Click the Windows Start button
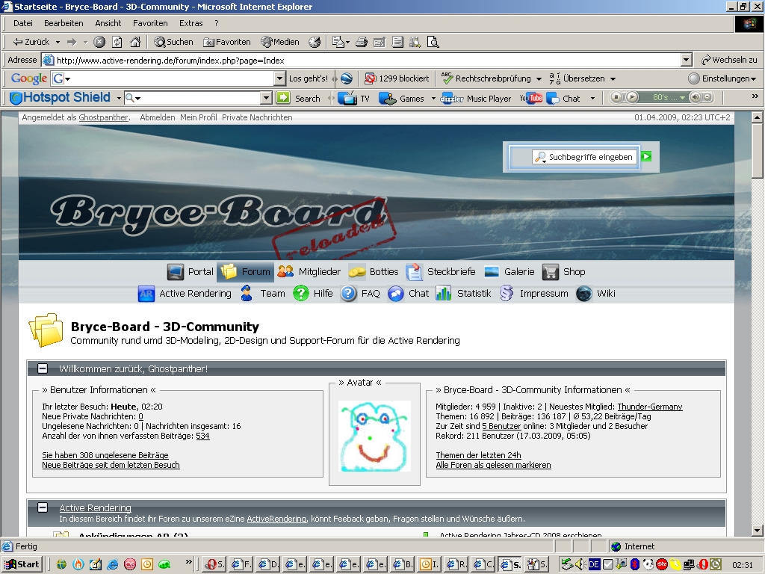 coord(22,564)
